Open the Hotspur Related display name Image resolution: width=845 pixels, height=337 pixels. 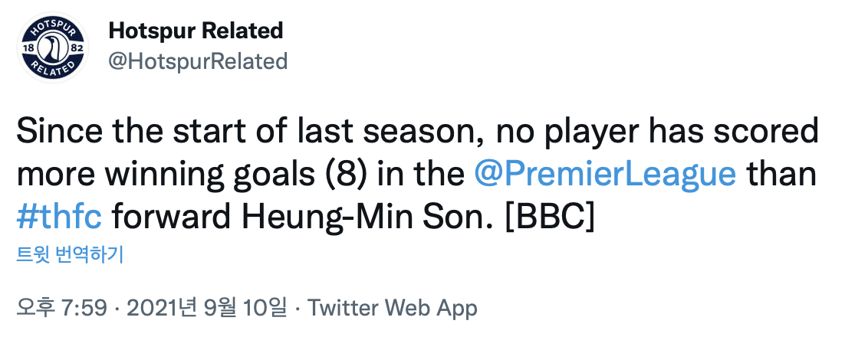pos(196,31)
